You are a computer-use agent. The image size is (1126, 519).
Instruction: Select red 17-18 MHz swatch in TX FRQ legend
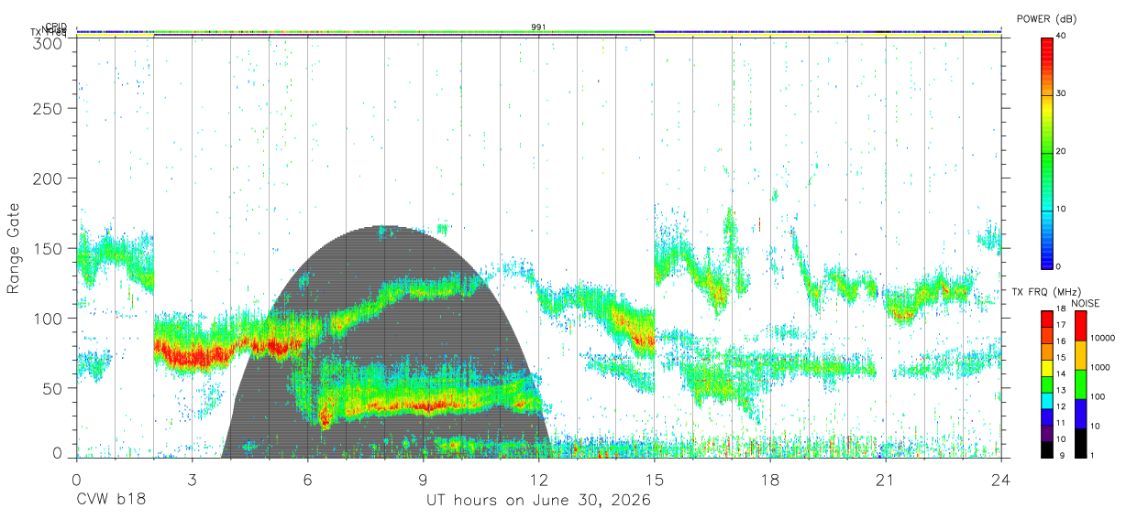pyautogui.click(x=1046, y=319)
